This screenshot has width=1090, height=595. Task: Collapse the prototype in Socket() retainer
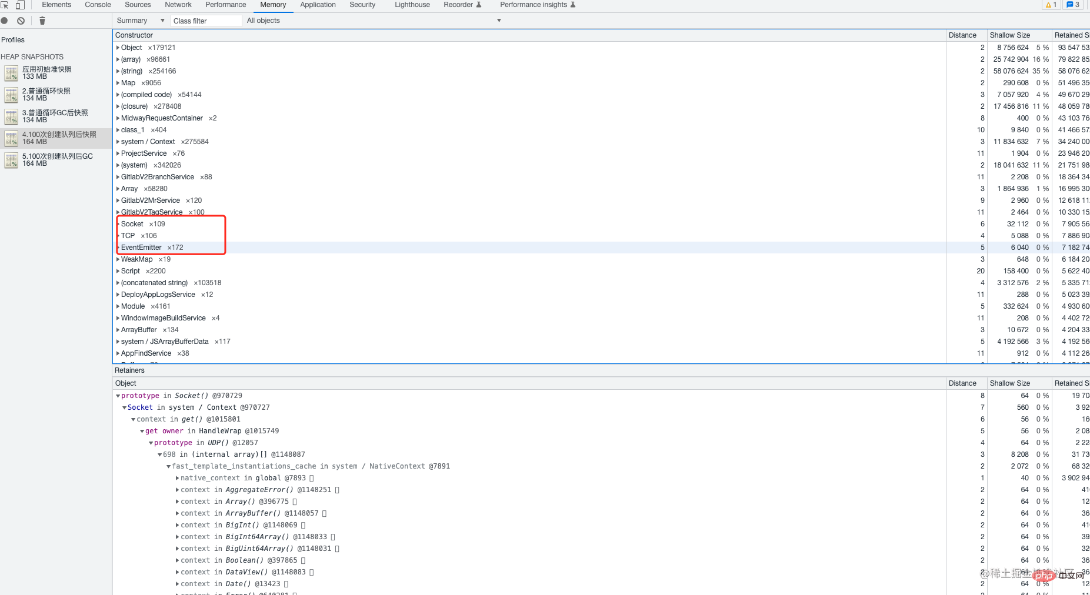118,396
